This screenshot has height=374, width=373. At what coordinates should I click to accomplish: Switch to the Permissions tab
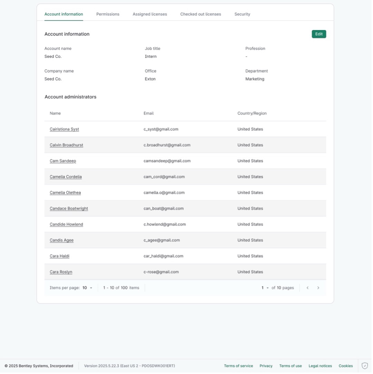pyautogui.click(x=108, y=14)
